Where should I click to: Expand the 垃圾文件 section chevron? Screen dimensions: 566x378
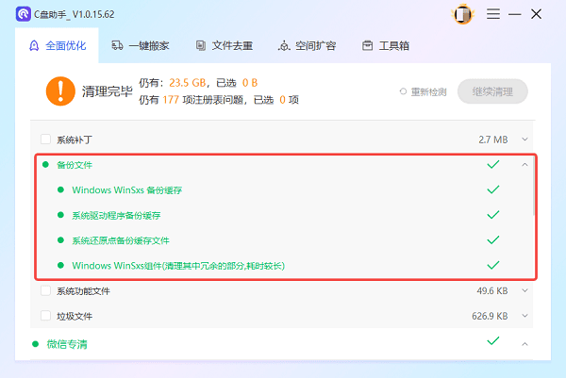tap(524, 316)
